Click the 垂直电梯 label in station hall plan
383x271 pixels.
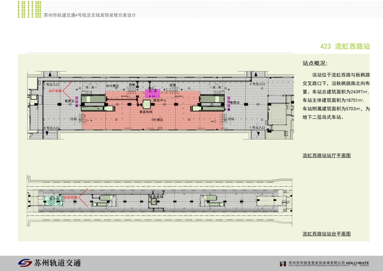pos(146,112)
